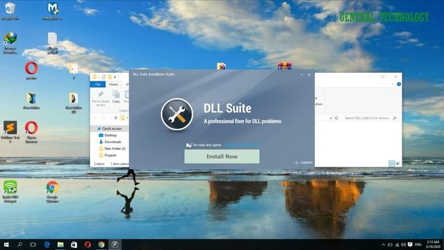Click the ENG language indicator
The image size is (444, 250).
tap(418, 244)
